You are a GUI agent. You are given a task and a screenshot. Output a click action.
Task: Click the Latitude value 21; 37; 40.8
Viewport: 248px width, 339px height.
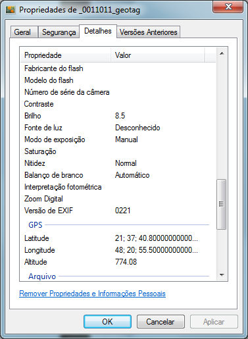(157, 238)
